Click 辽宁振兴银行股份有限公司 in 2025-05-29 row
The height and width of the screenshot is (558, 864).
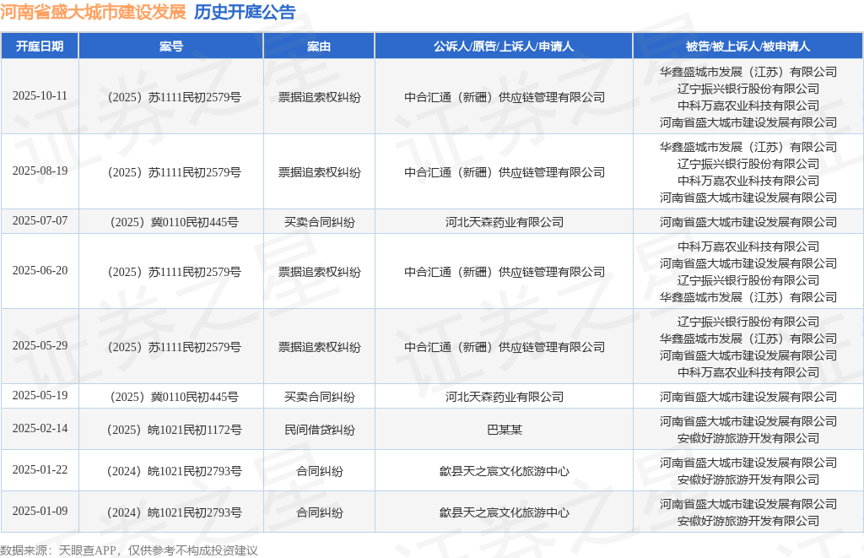coord(748,322)
